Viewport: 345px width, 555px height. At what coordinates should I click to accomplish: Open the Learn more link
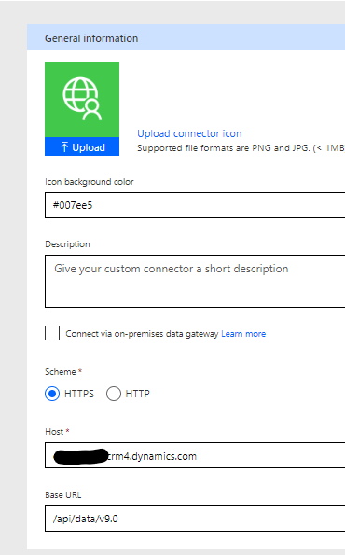(243, 334)
